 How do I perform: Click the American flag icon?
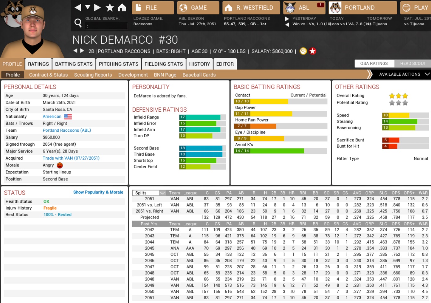click(x=68, y=117)
